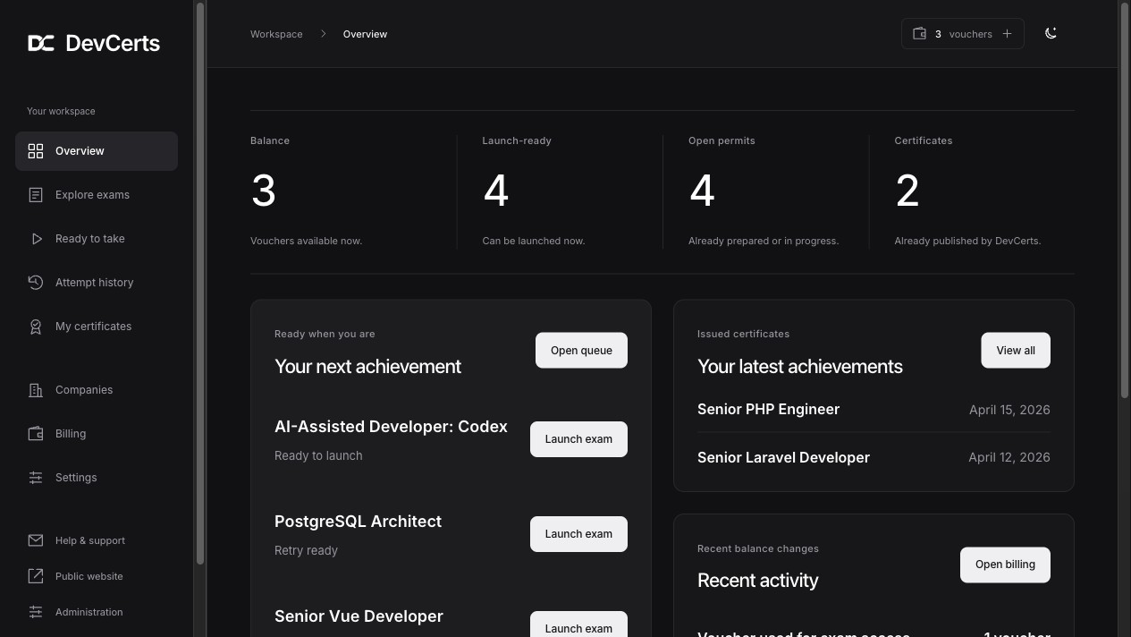Image resolution: width=1131 pixels, height=637 pixels.
Task: Open the Senior PHP Engineer certificate
Action: [x=768, y=409]
